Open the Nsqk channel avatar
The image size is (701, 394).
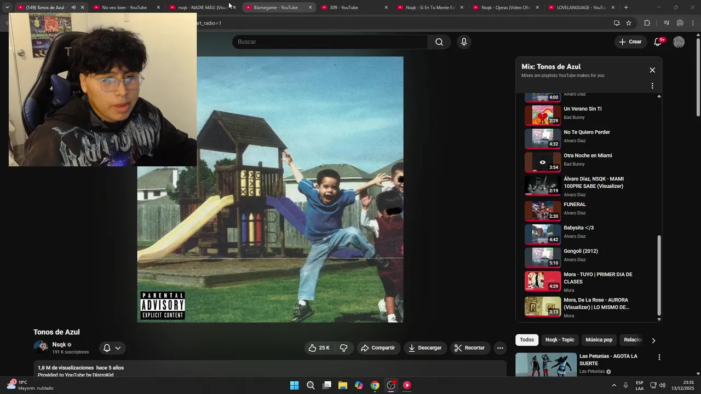[41, 347]
